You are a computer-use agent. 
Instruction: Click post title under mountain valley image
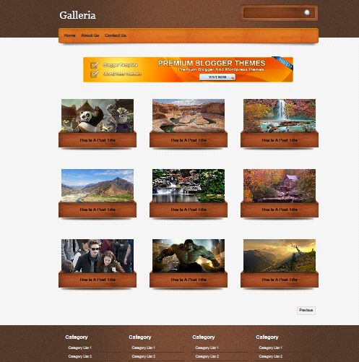(98, 210)
